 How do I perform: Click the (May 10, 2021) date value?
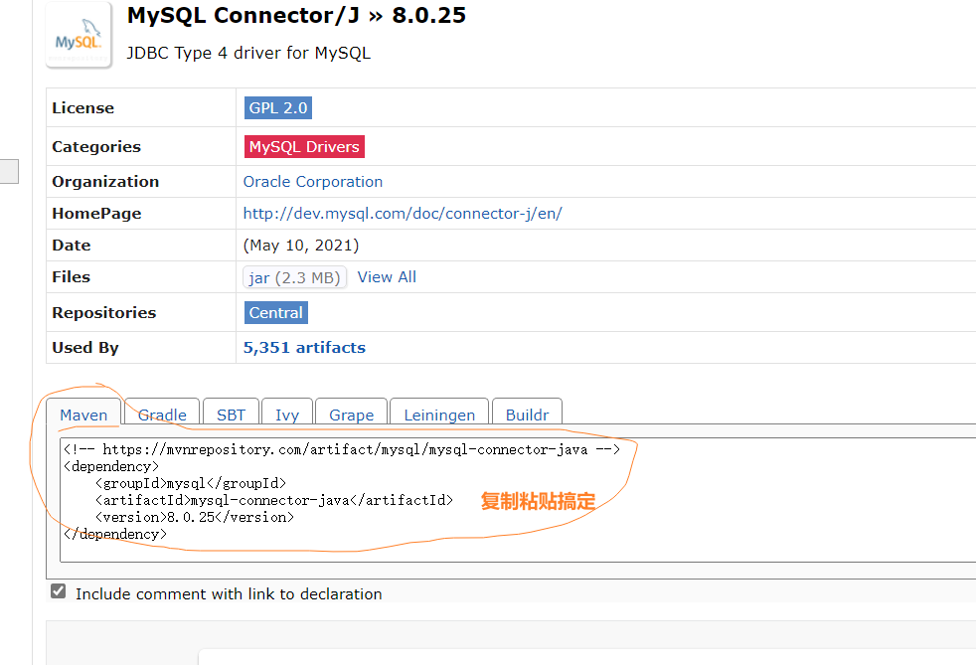[301, 246]
